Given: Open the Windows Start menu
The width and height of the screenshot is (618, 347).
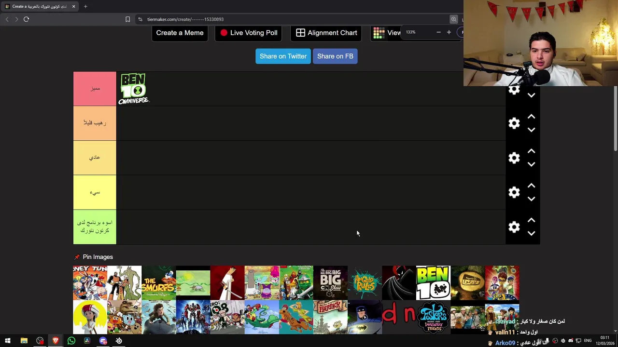Looking at the screenshot, I should [x=8, y=341].
